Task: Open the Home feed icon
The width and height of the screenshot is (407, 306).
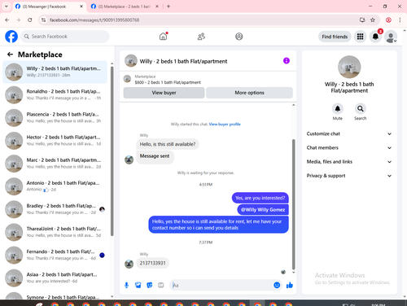Action: point(163,37)
